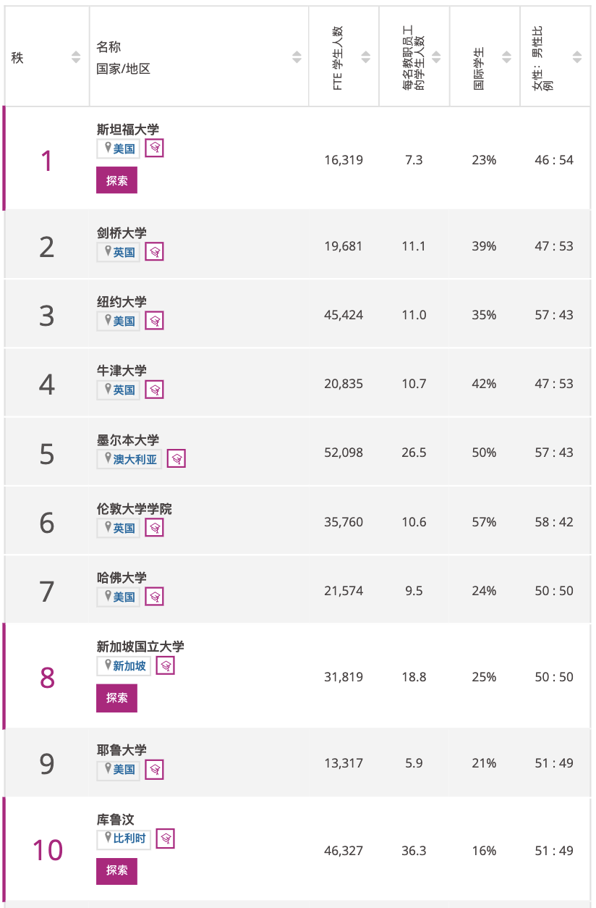Open 澳大利亚 country link for 墨尔本大学
Image resolution: width=596 pixels, height=908 pixels.
pyautogui.click(x=135, y=460)
